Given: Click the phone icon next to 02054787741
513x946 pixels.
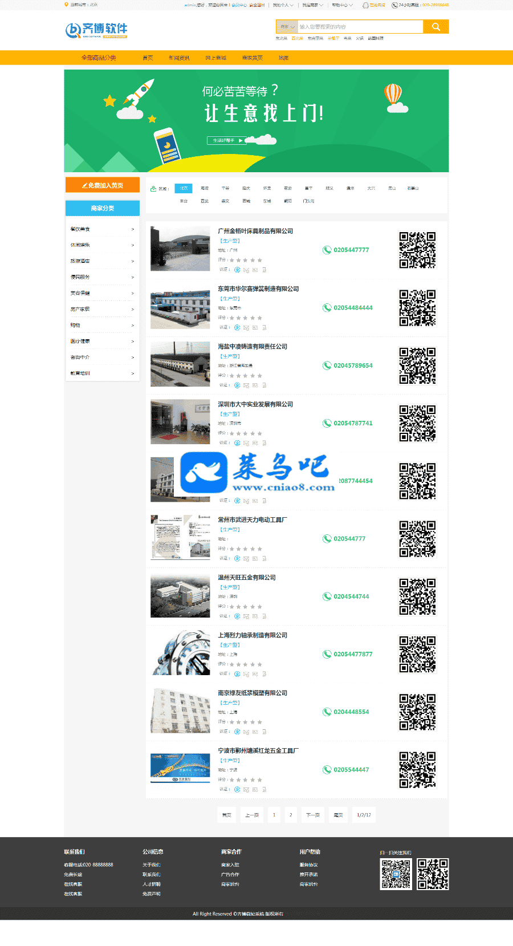Looking at the screenshot, I should click(x=327, y=423).
